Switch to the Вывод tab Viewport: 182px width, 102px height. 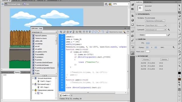(17, 72)
